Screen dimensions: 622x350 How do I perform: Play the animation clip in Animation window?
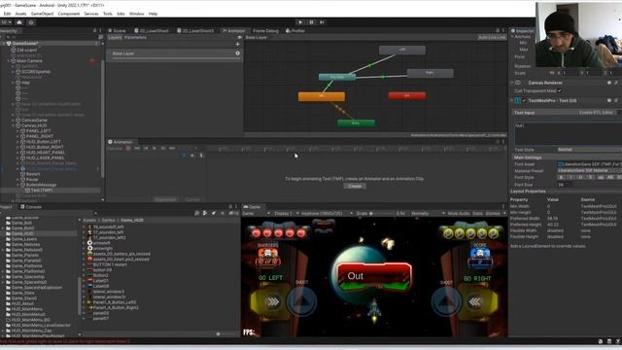(155, 148)
